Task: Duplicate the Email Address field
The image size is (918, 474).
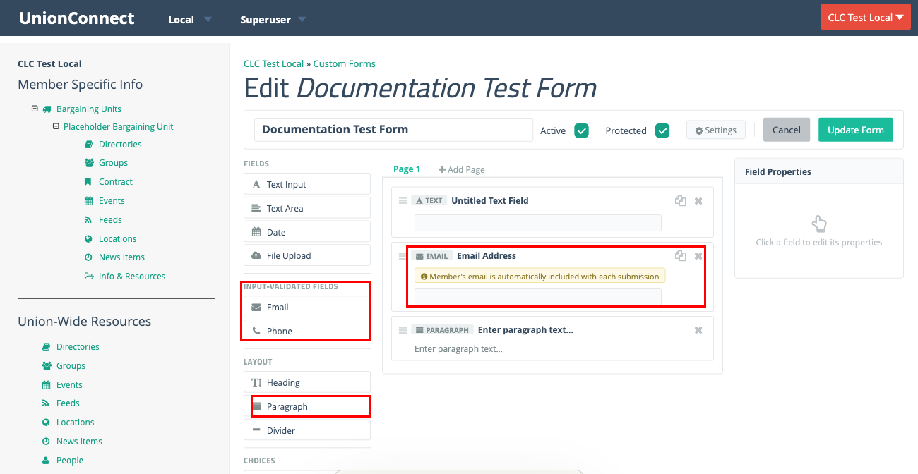Action: (680, 256)
